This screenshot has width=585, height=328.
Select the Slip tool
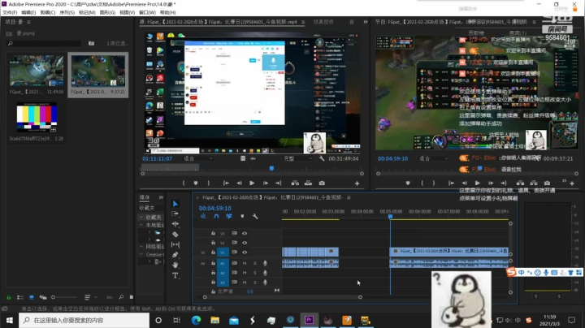pyautogui.click(x=175, y=244)
